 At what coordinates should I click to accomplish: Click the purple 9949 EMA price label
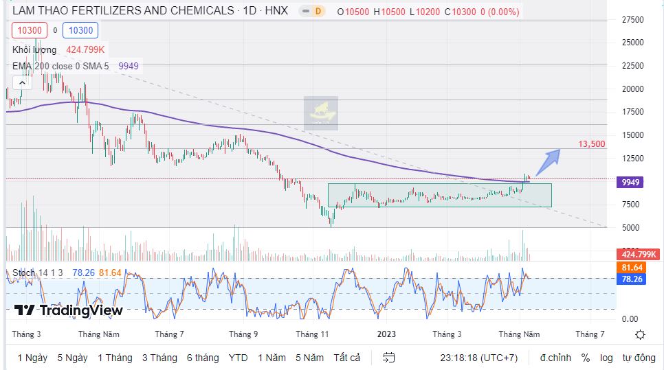click(x=630, y=182)
